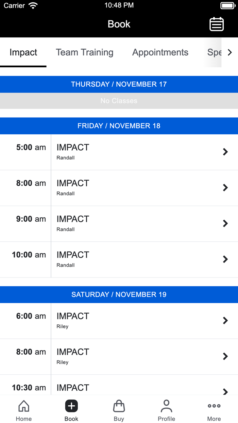Open Saturday 6:00 am class chevron
The width and height of the screenshot is (238, 423).
pos(225,321)
